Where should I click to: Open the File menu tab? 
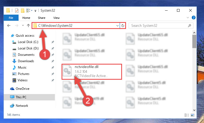pos(11,18)
